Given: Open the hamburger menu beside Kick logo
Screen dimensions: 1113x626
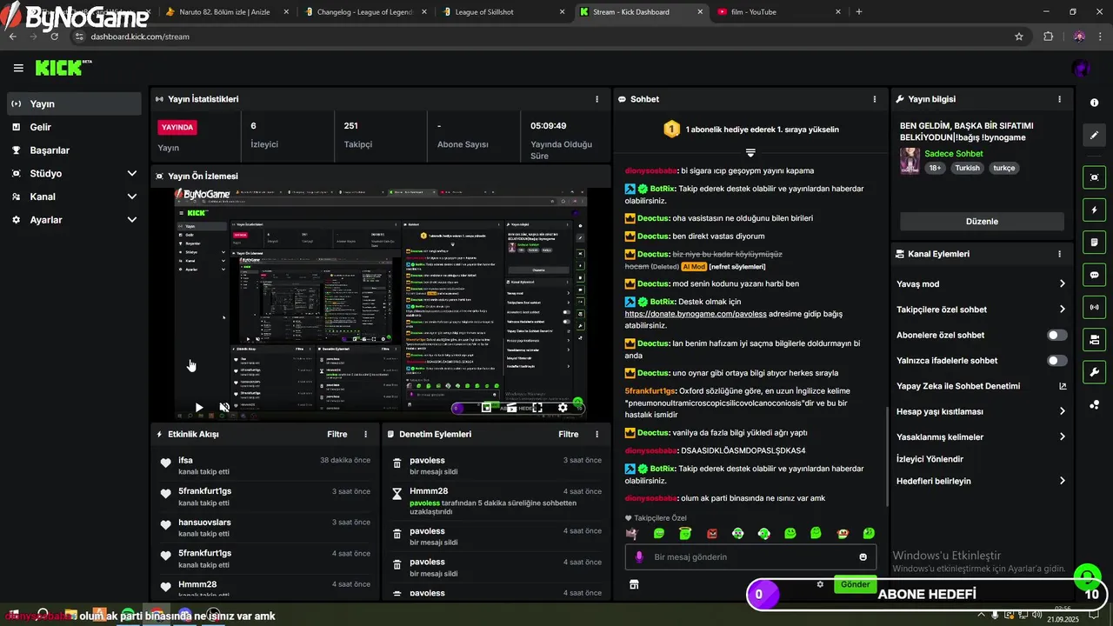Looking at the screenshot, I should (18, 68).
